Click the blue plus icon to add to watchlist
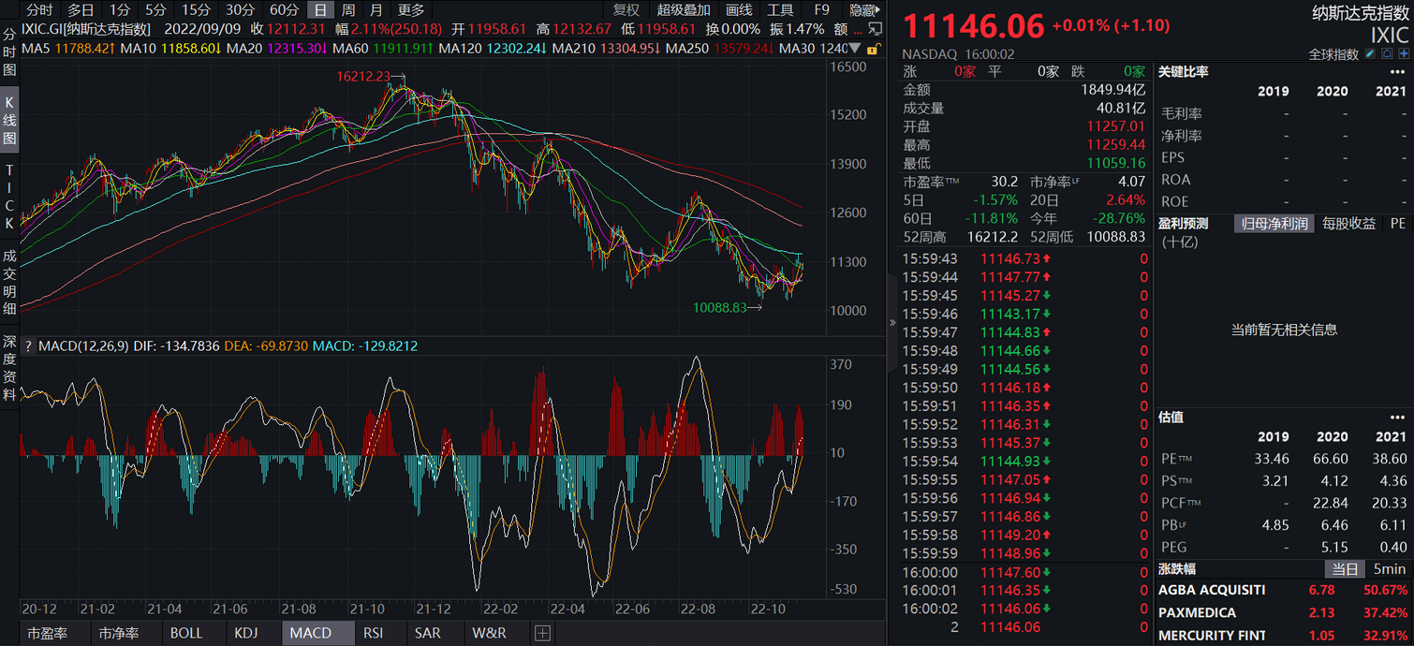The height and width of the screenshot is (646, 1414). tap(1404, 53)
